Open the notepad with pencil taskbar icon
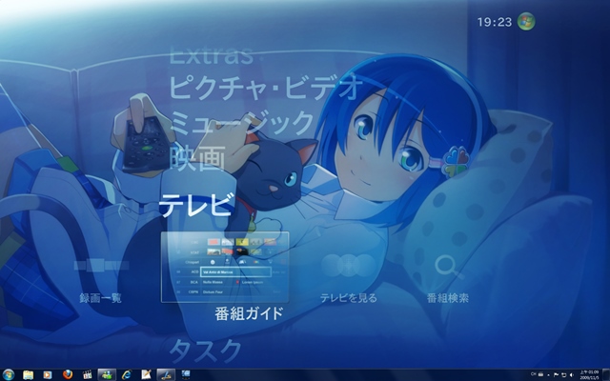Image resolution: width=610 pixels, height=381 pixels. [x=146, y=374]
